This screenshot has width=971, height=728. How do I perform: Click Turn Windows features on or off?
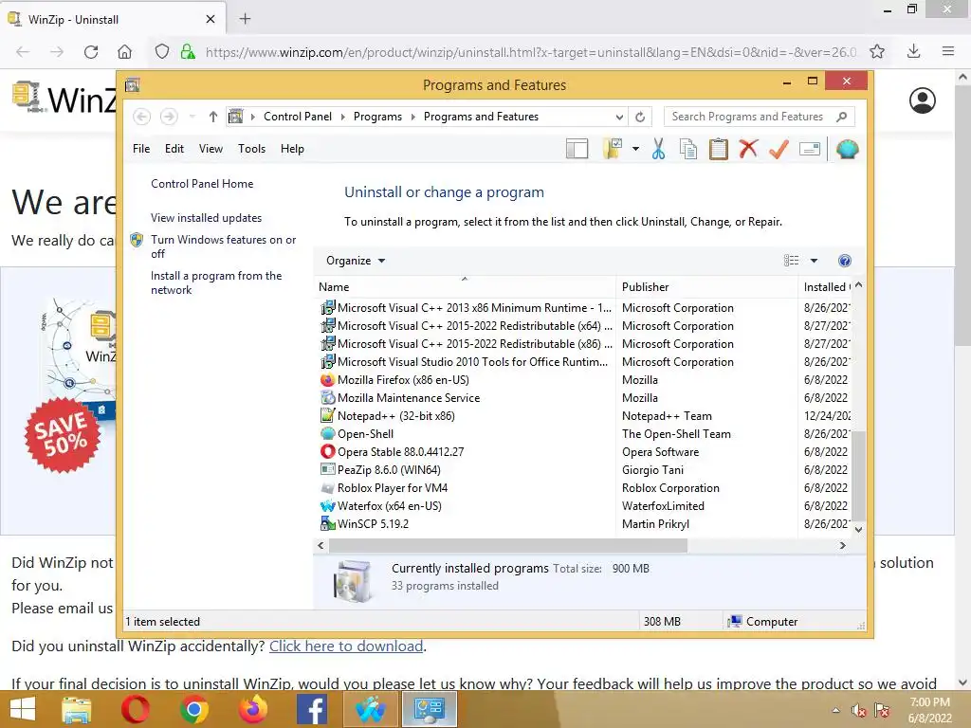(223, 246)
